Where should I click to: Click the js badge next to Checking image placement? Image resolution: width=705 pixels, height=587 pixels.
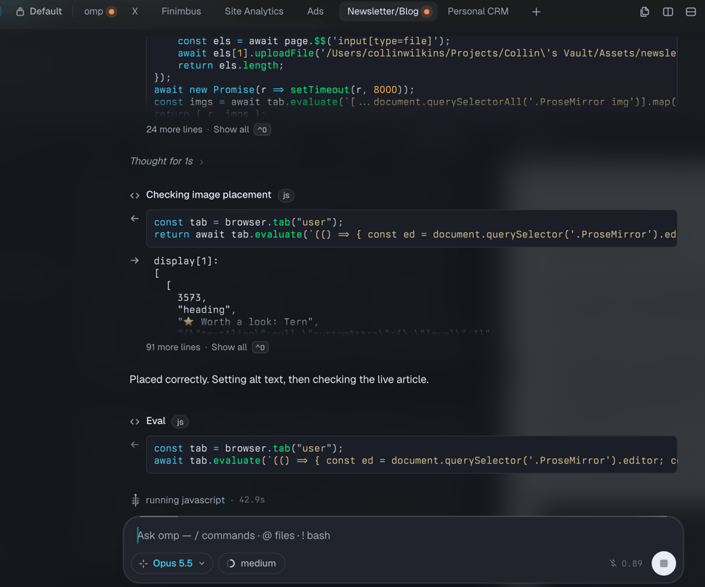[x=286, y=195]
